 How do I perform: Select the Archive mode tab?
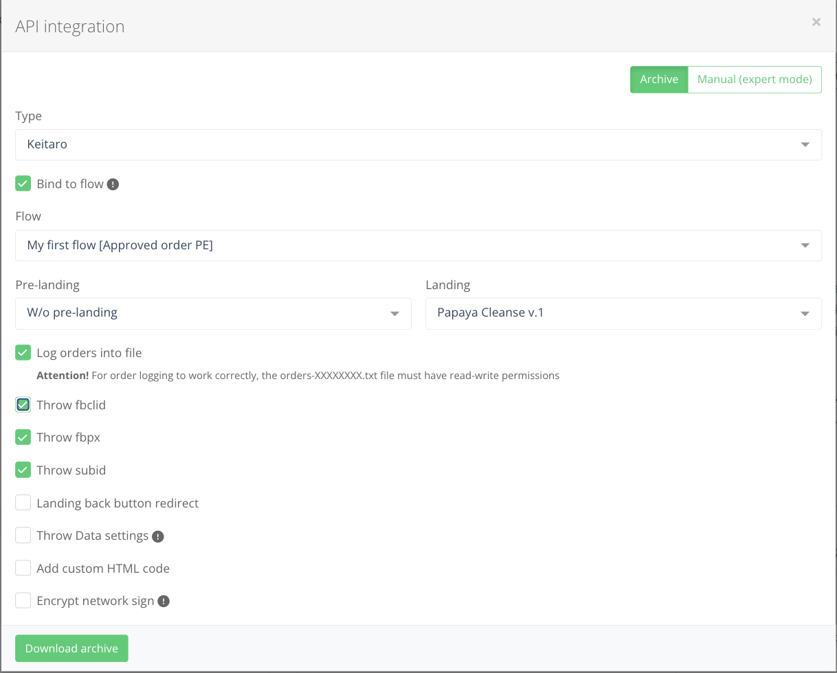pyautogui.click(x=659, y=80)
